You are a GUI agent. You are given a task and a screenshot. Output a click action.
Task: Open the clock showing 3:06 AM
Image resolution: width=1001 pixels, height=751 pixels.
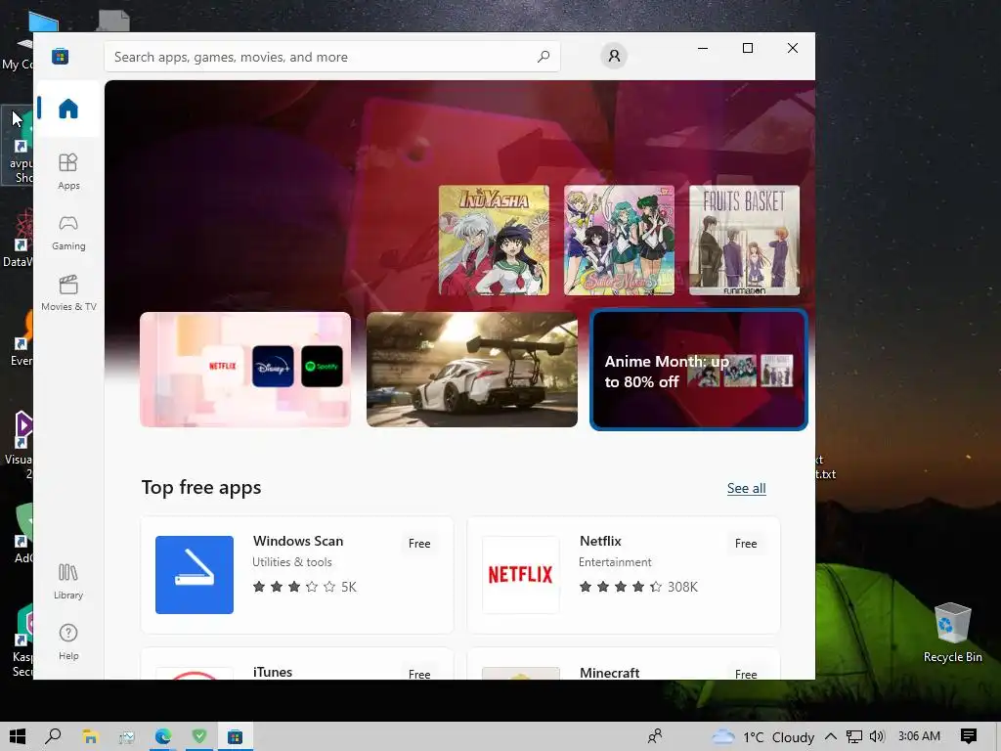pos(919,736)
